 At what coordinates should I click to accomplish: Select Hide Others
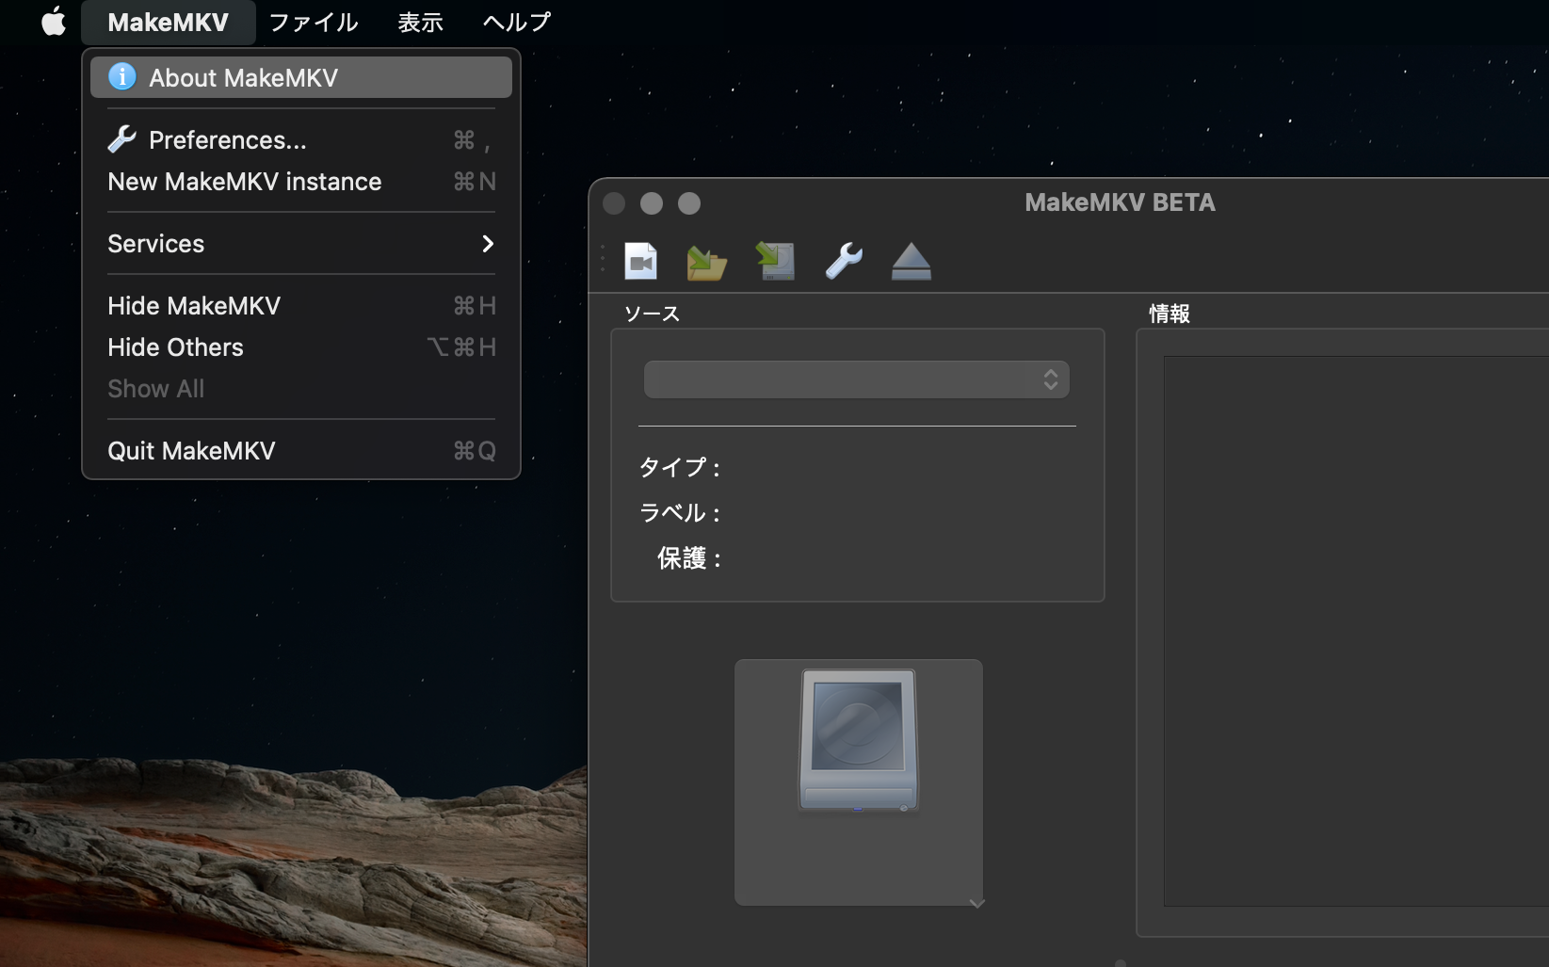point(301,347)
